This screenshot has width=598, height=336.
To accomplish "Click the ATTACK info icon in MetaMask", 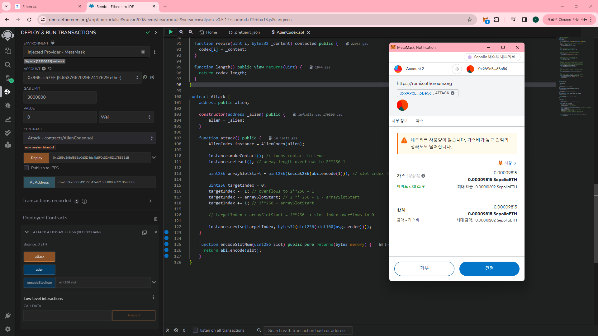I will click(x=453, y=93).
